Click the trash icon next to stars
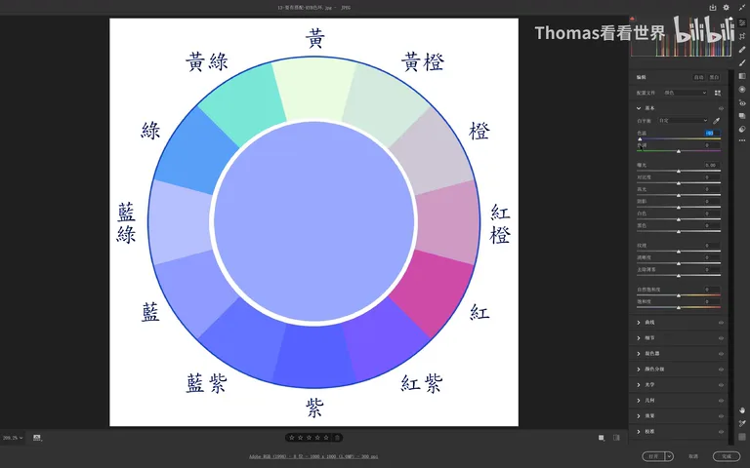This screenshot has height=468, width=750. [337, 438]
